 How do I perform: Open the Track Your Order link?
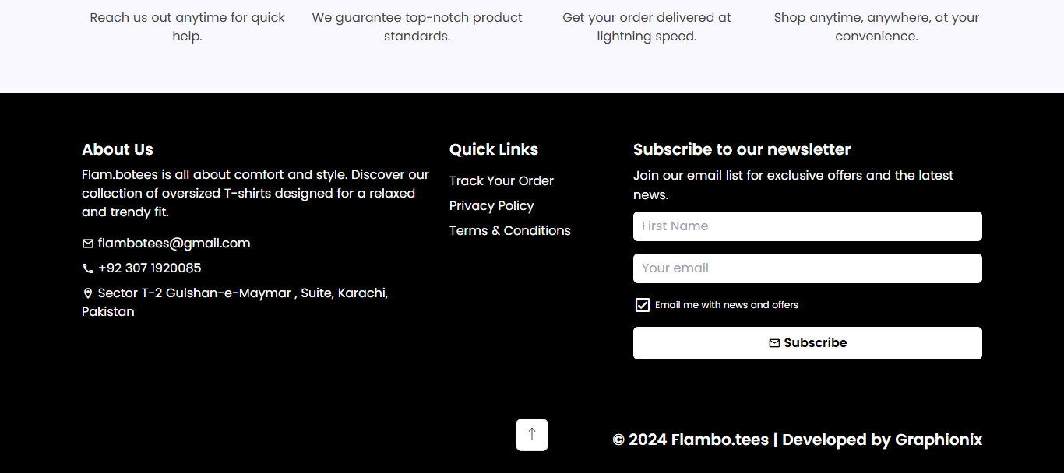point(502,180)
